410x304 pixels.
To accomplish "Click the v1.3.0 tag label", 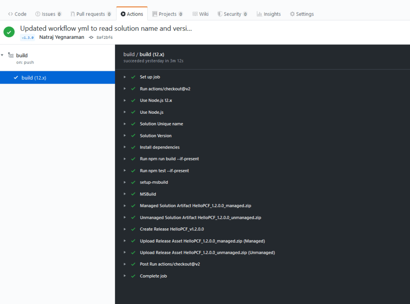I will click(27, 37).
